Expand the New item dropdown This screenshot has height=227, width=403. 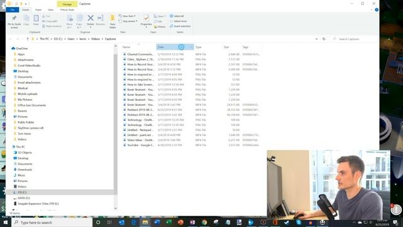point(127,16)
